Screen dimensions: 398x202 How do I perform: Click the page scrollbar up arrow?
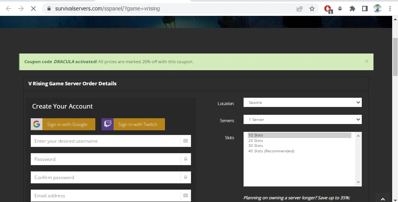pos(395,19)
